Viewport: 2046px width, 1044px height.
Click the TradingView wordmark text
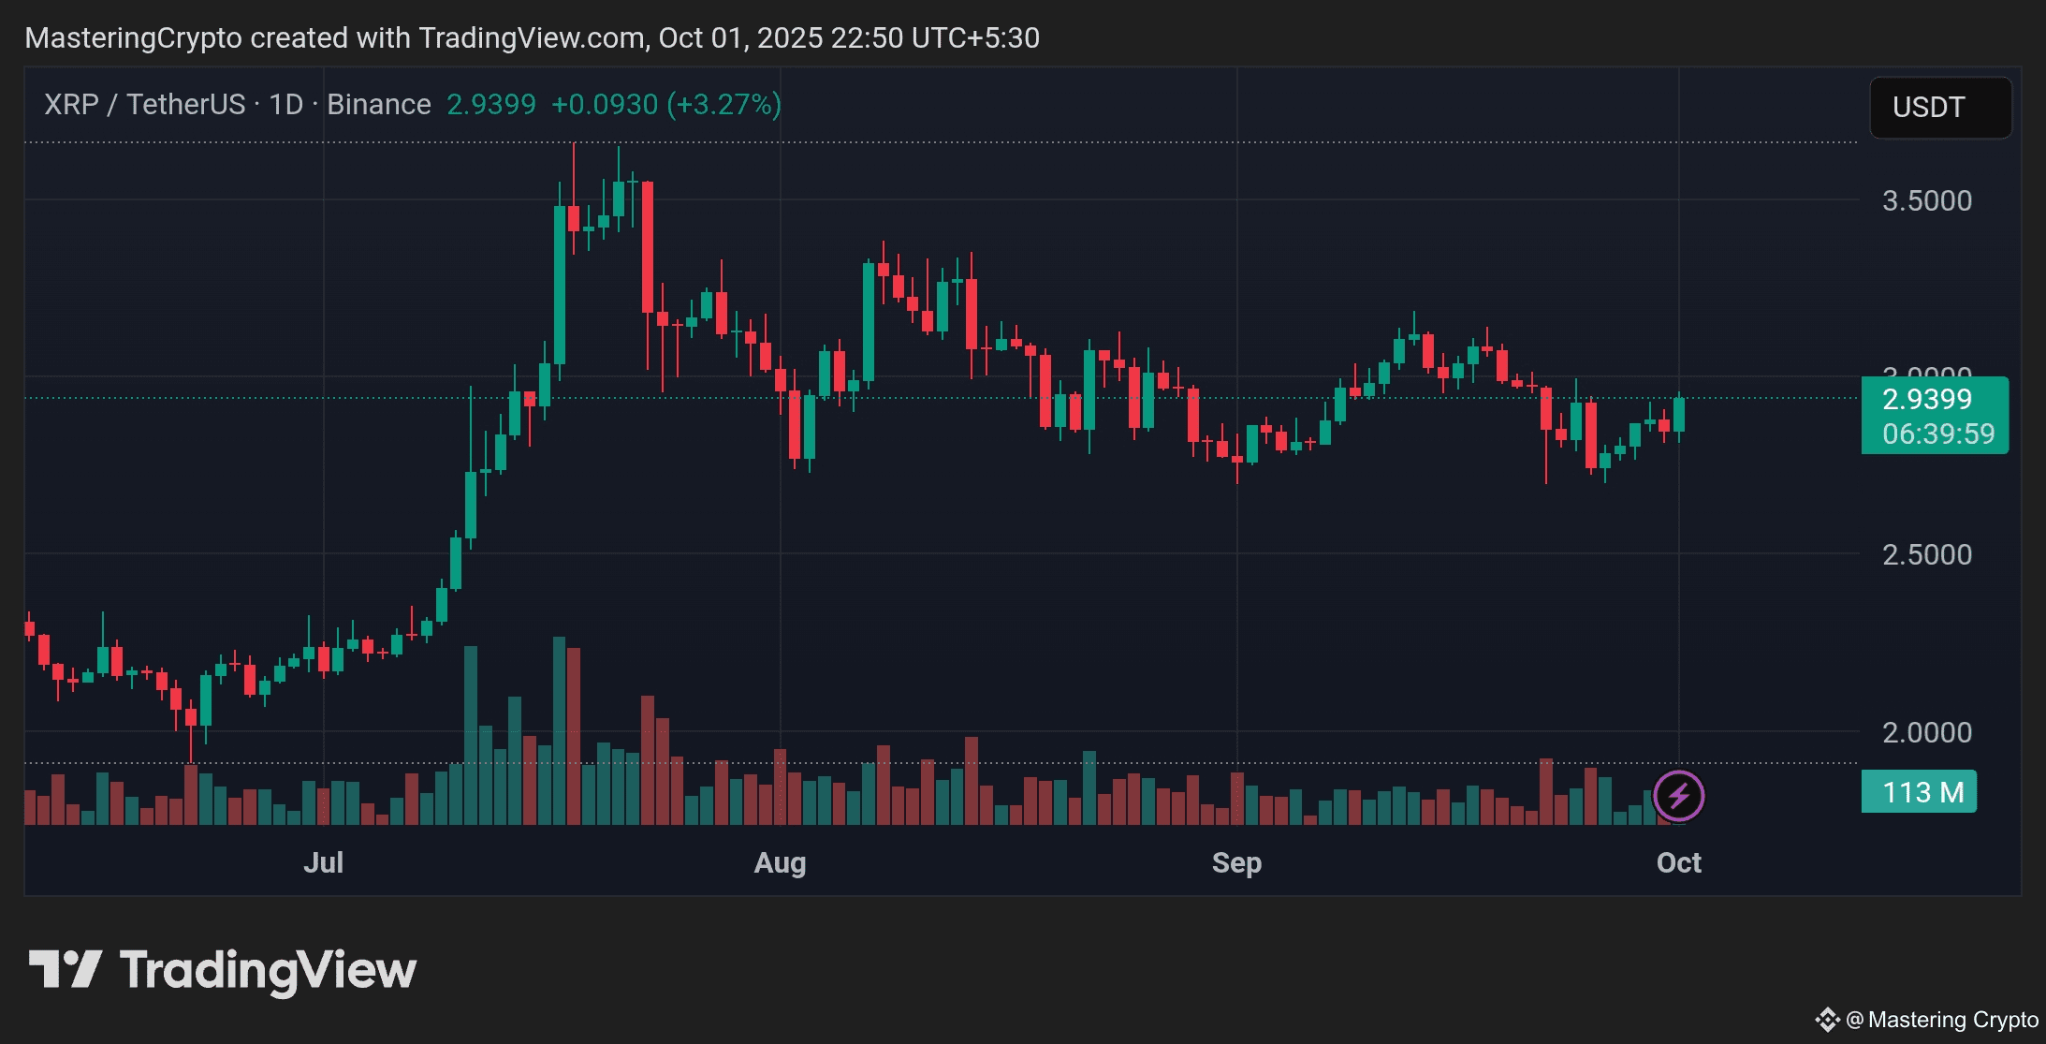point(268,970)
